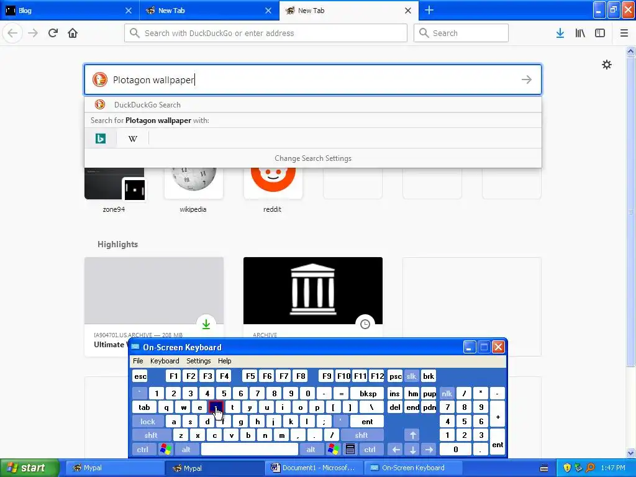Click On-Screen Keyboard taskbar button

[413, 468]
